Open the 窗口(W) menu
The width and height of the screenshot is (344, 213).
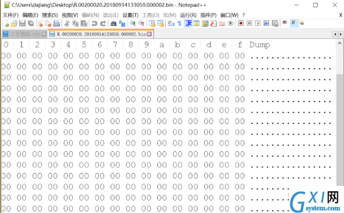tap(230, 15)
